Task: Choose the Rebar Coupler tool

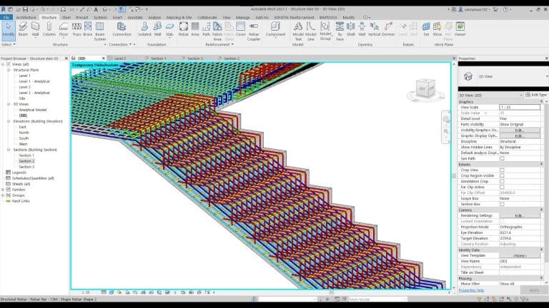Action: [254, 31]
